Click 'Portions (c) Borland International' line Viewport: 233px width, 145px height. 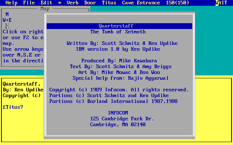(x=113, y=101)
